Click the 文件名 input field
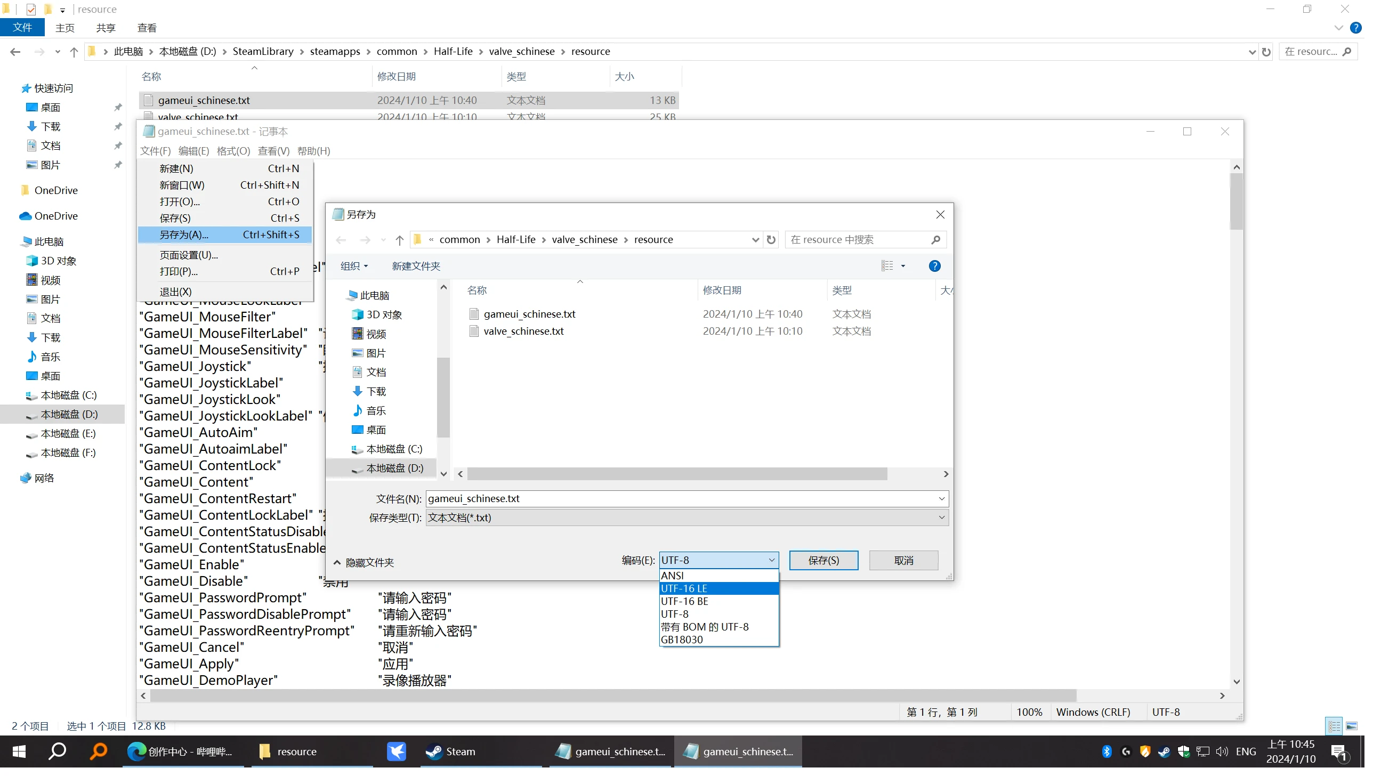The width and height of the screenshot is (1381, 784). 687,499
